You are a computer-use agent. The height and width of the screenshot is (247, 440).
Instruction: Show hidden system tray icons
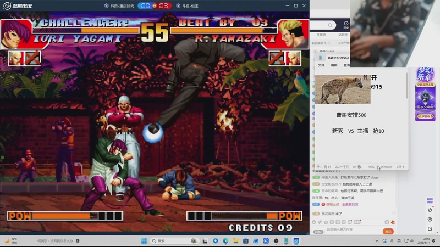[377, 241]
